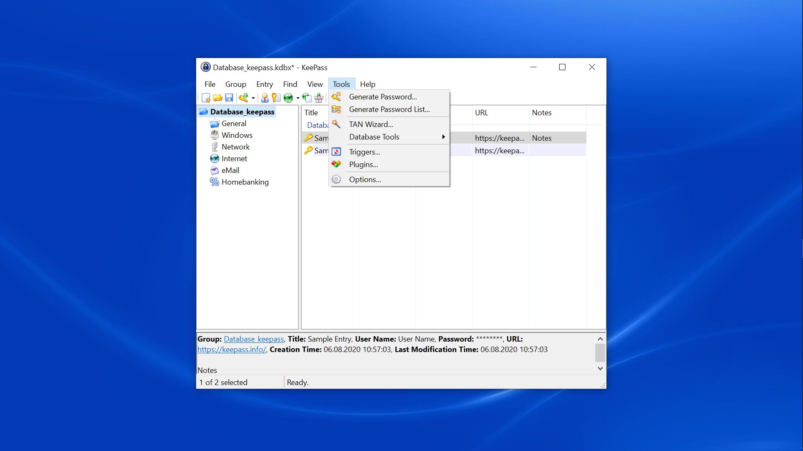
Task: Open dropdown arrow beside Open URL globe
Action: tap(298, 98)
